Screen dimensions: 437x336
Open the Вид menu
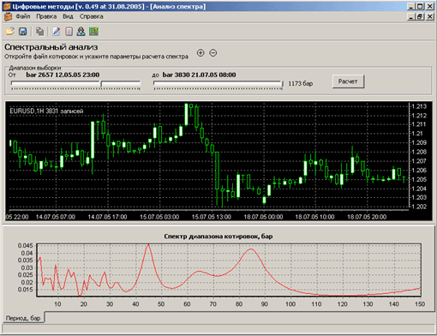[x=68, y=16]
